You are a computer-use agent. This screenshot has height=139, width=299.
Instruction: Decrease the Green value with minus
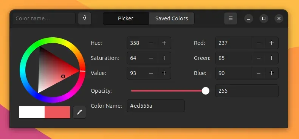(259, 58)
